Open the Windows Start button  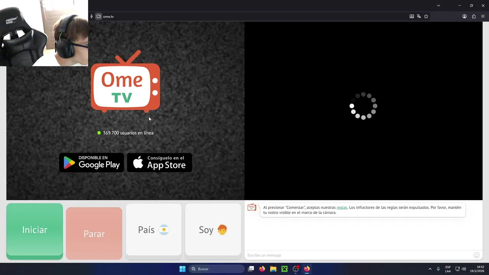tap(182, 269)
